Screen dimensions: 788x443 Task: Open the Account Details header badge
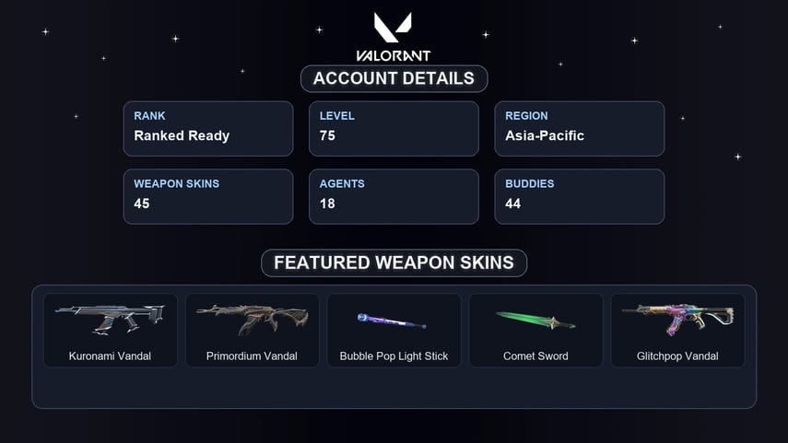(394, 78)
